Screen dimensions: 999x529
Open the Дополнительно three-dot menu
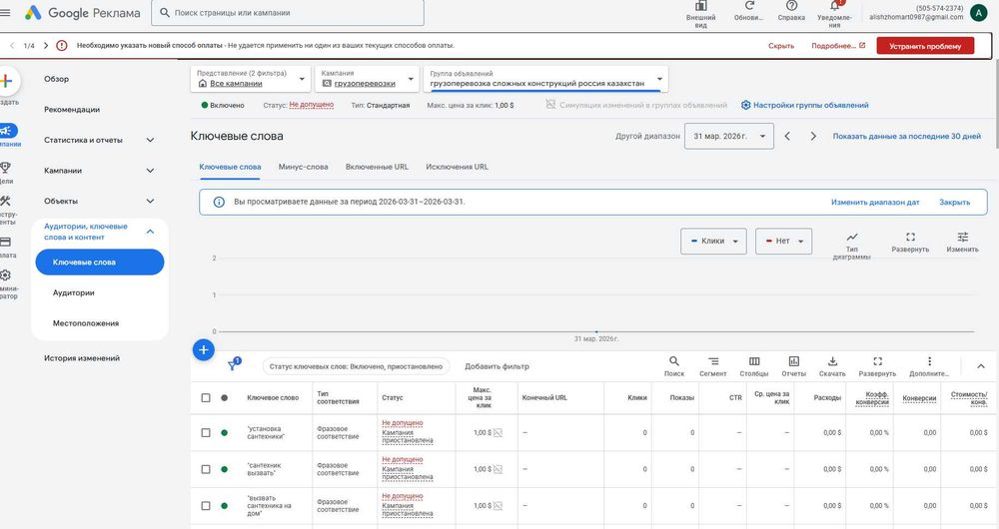[929, 361]
